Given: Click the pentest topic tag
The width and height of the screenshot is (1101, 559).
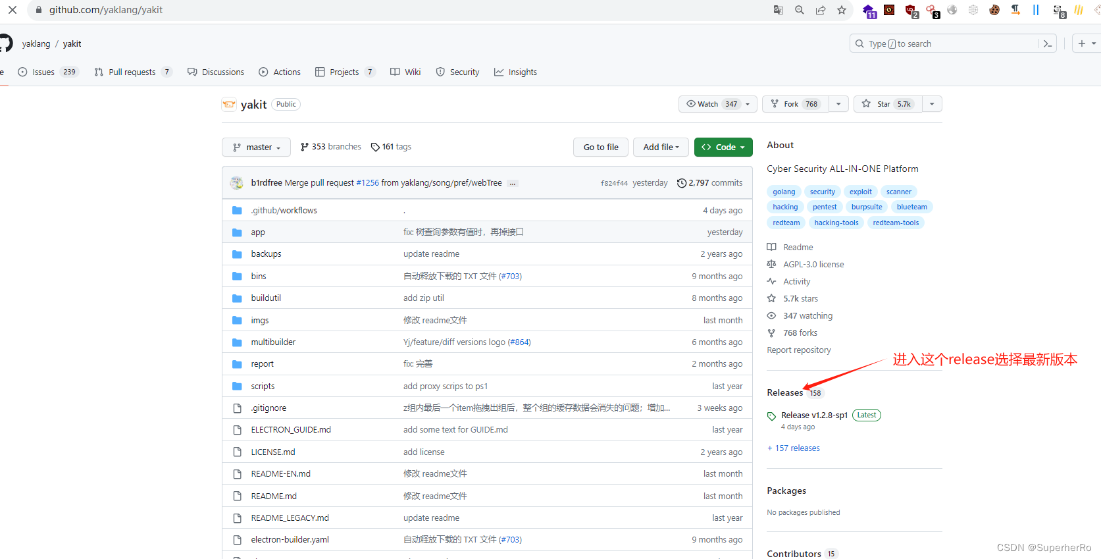Looking at the screenshot, I should tap(825, 207).
